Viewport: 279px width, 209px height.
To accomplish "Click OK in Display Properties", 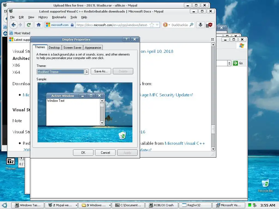I will pos(83,153).
